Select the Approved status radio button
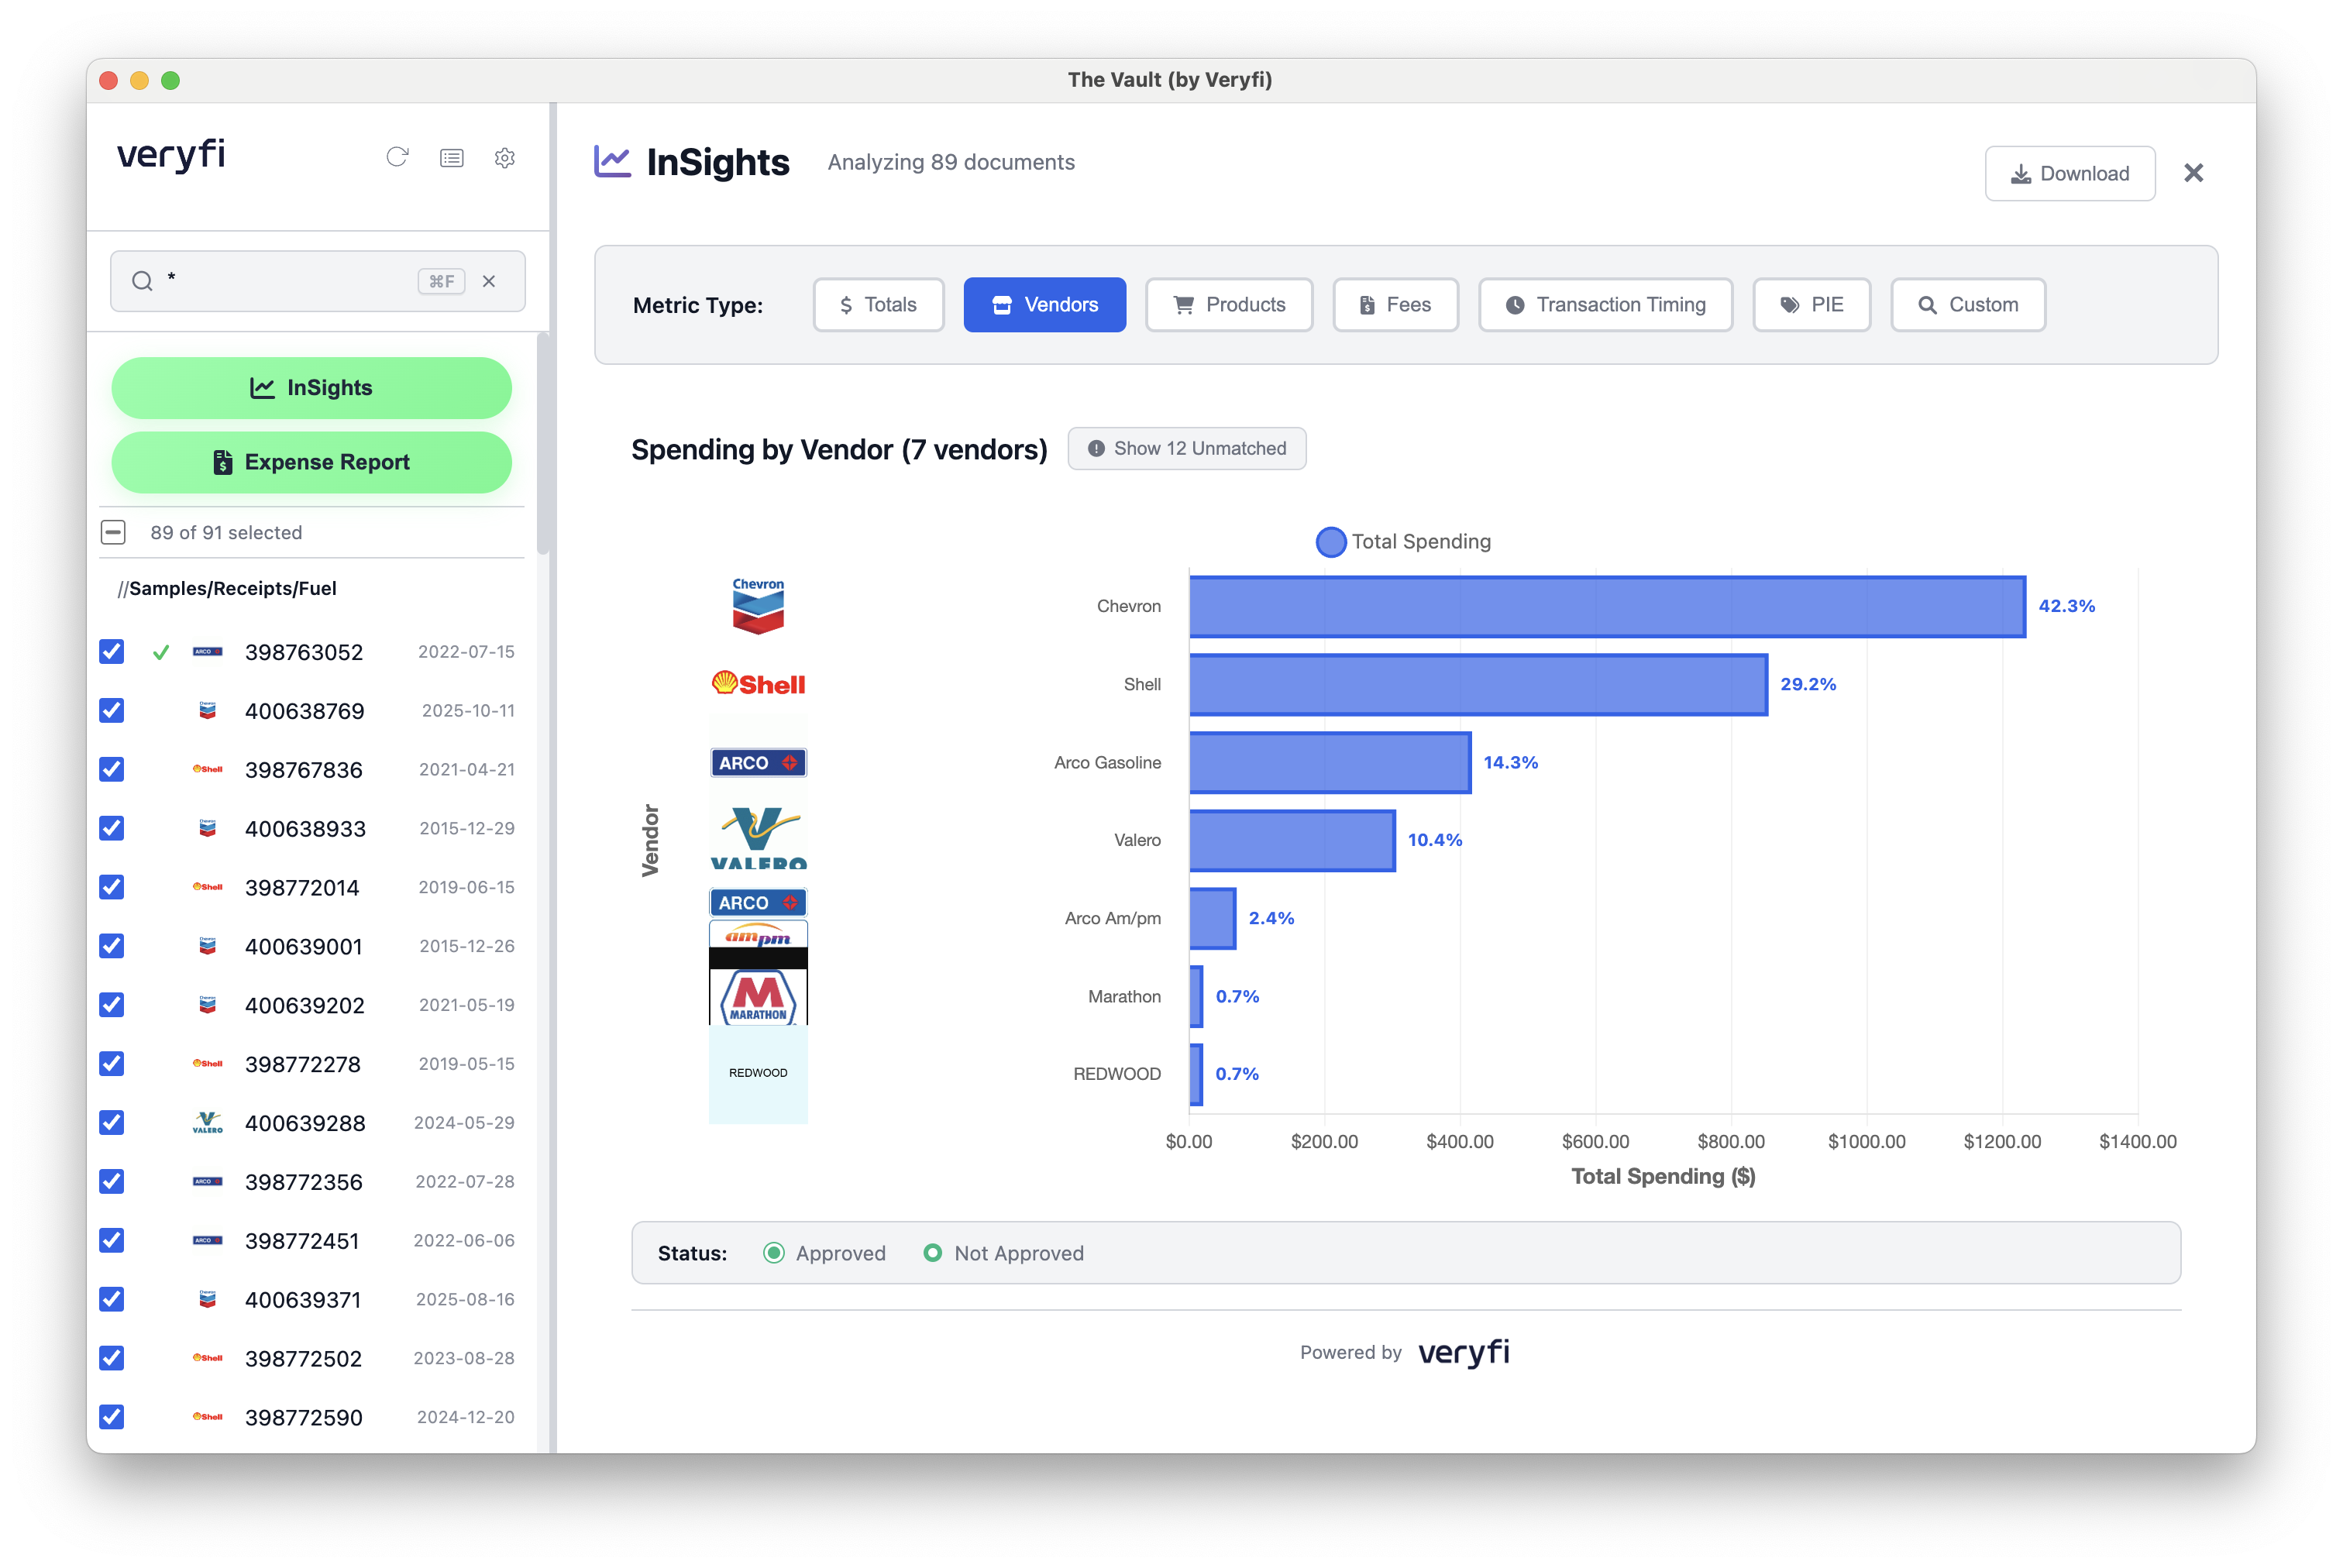The width and height of the screenshot is (2343, 1568). (774, 1252)
